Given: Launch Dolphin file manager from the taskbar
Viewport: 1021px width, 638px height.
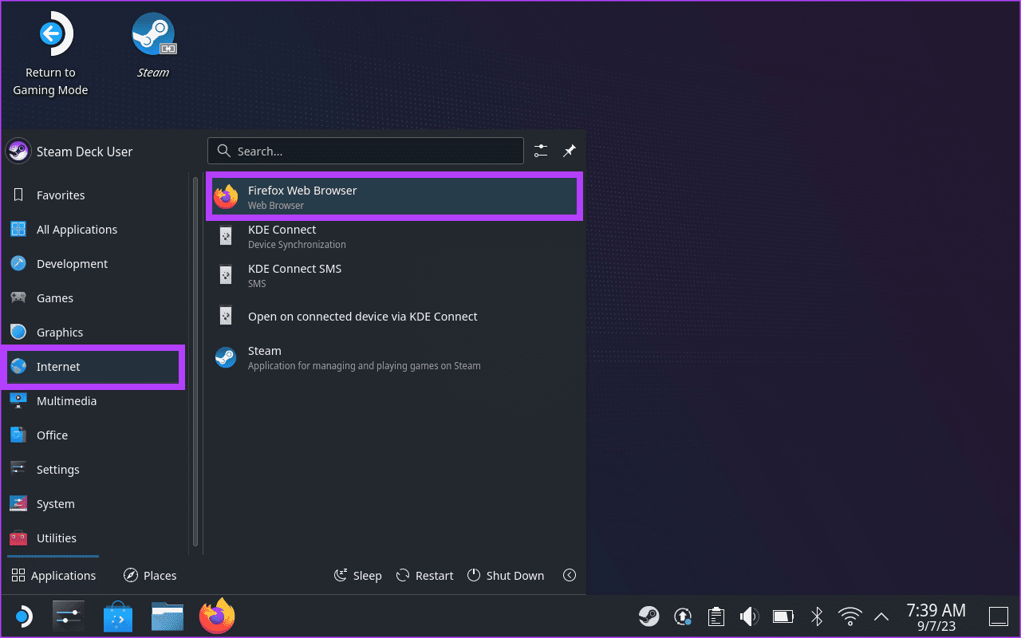Looking at the screenshot, I should [x=167, y=616].
